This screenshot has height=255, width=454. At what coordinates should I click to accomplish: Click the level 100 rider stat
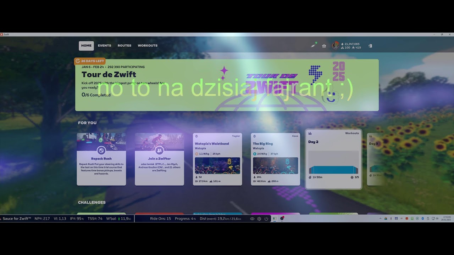(345, 47)
